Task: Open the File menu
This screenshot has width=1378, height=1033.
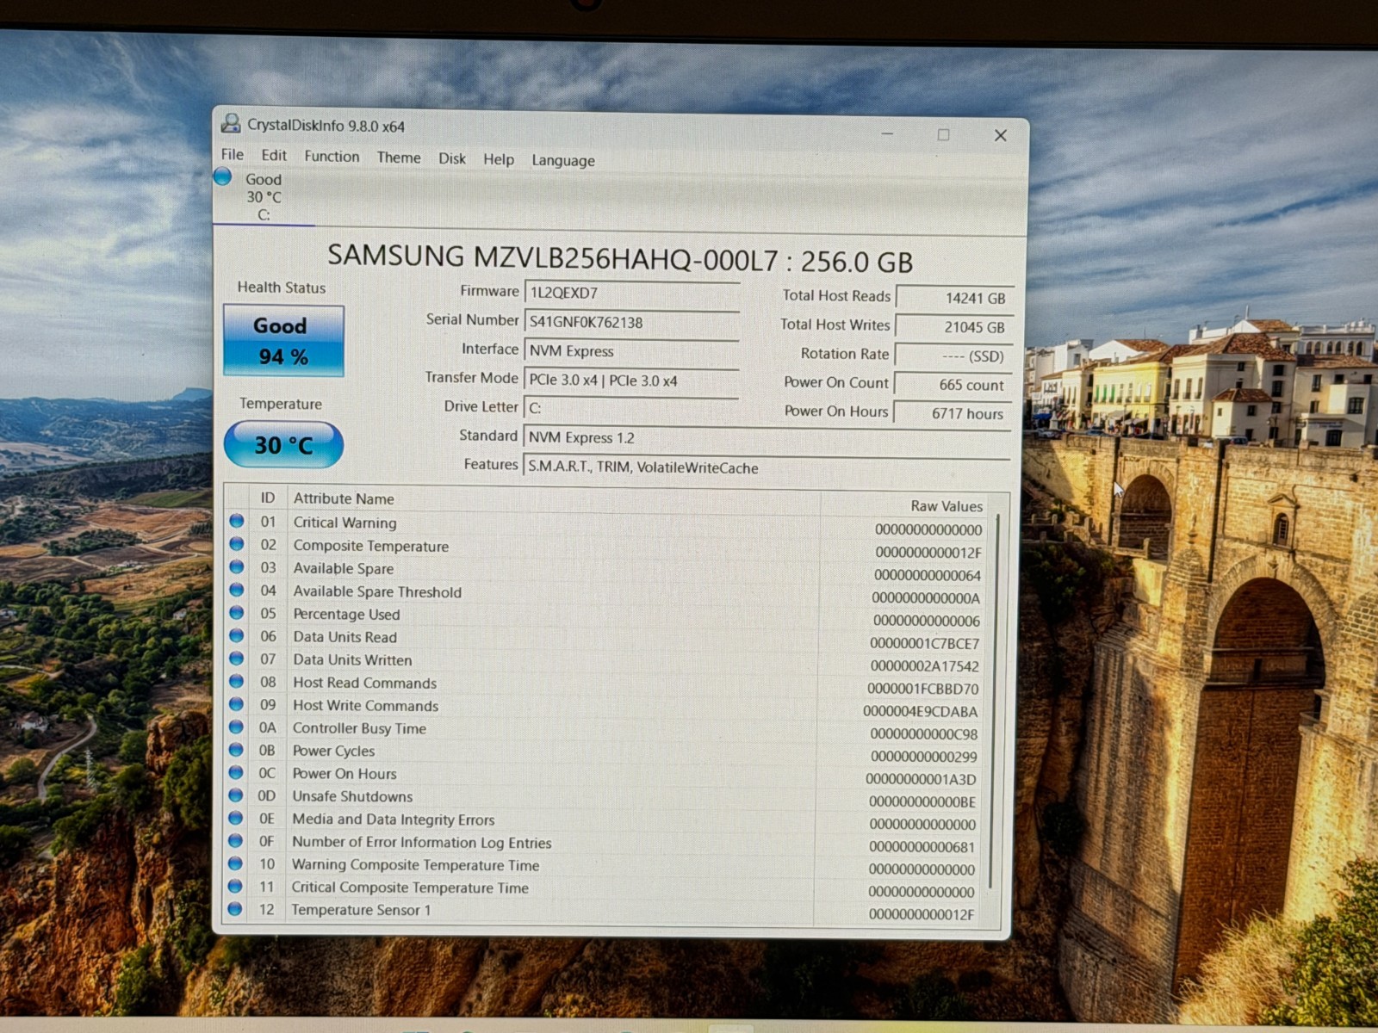Action: pos(233,154)
